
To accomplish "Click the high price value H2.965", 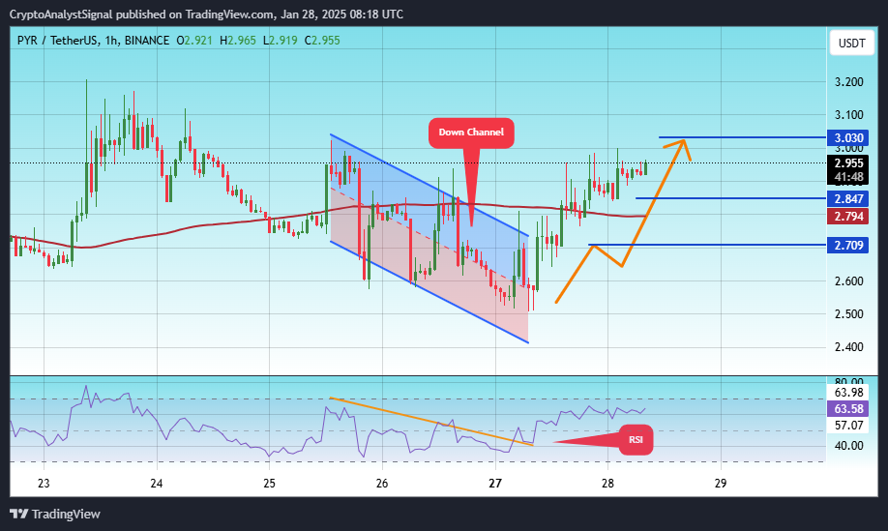I will click(238, 41).
